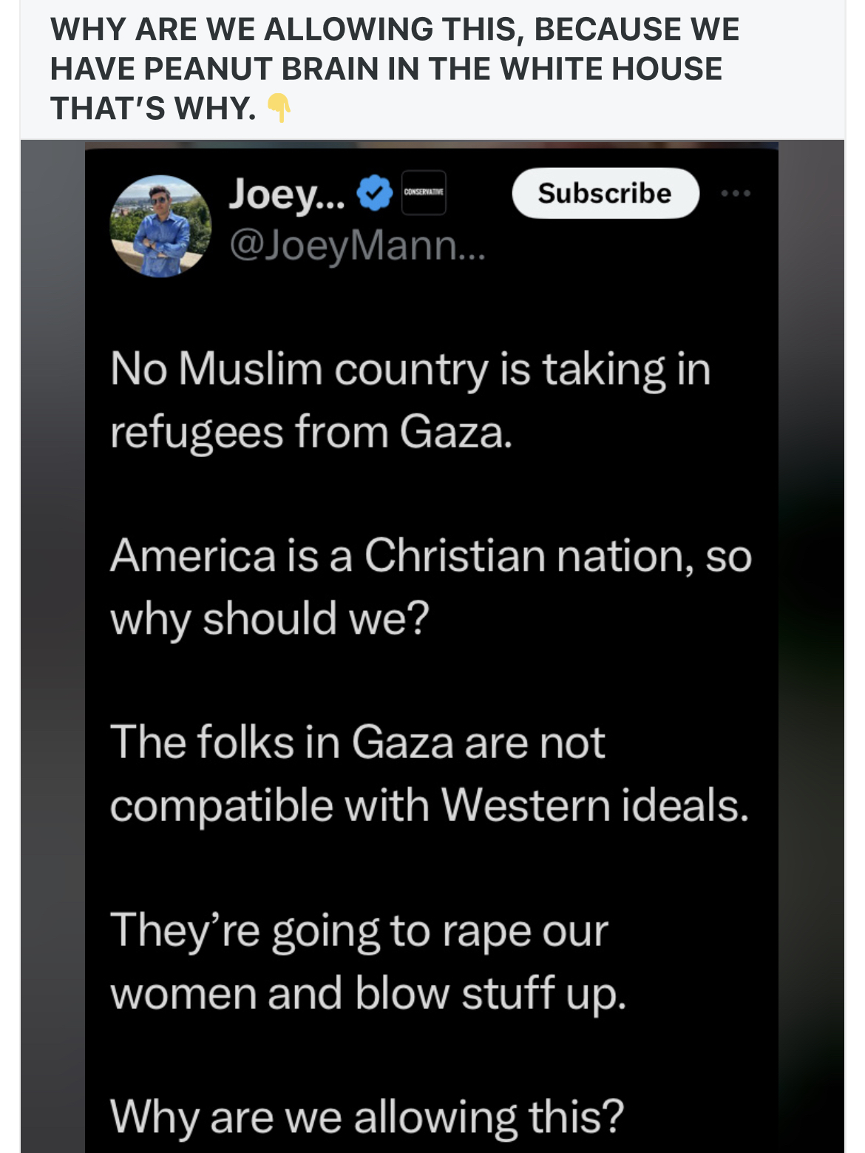Screen dimensions: 865x1153
Task: Click the 'why should we?' text
Action: pos(270,618)
